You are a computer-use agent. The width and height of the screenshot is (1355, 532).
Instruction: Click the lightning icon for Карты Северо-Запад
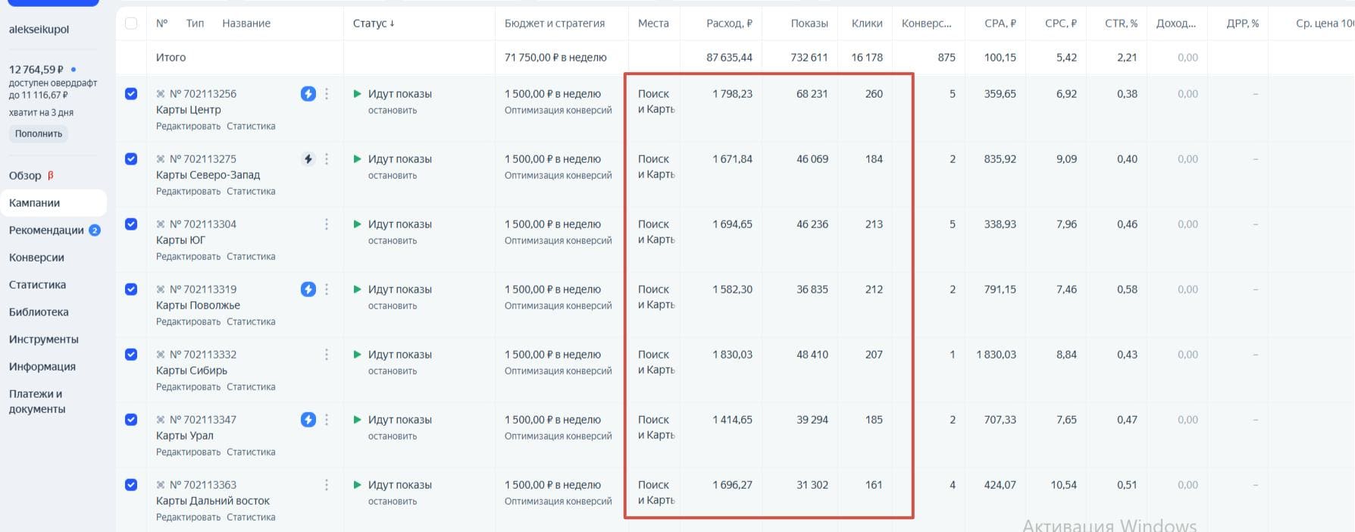point(308,159)
